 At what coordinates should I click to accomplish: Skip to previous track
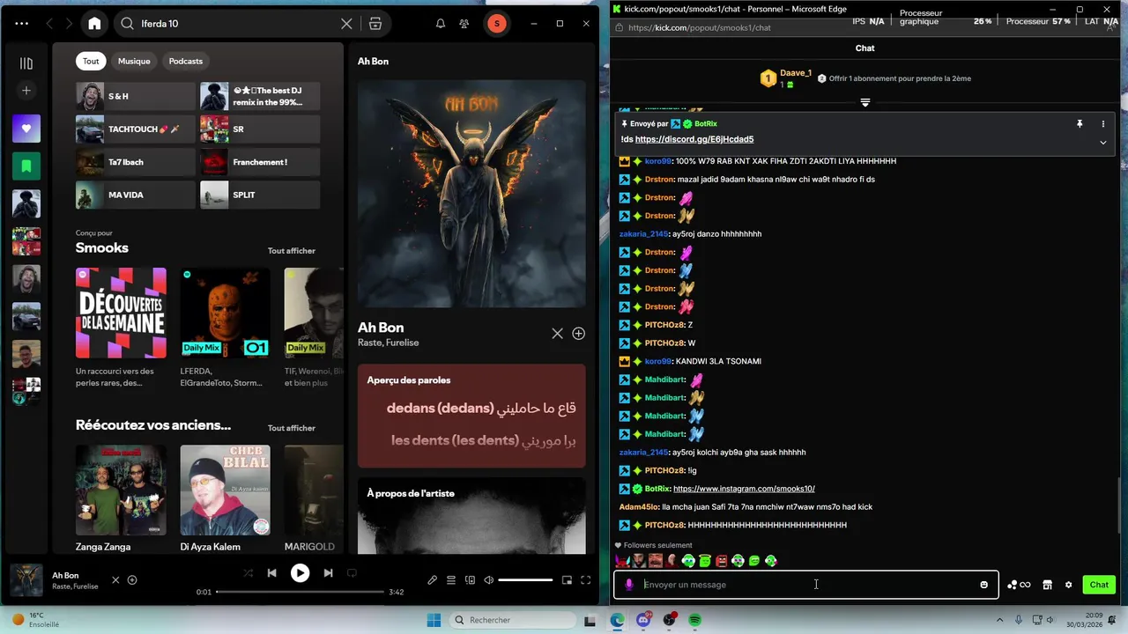pos(272,573)
